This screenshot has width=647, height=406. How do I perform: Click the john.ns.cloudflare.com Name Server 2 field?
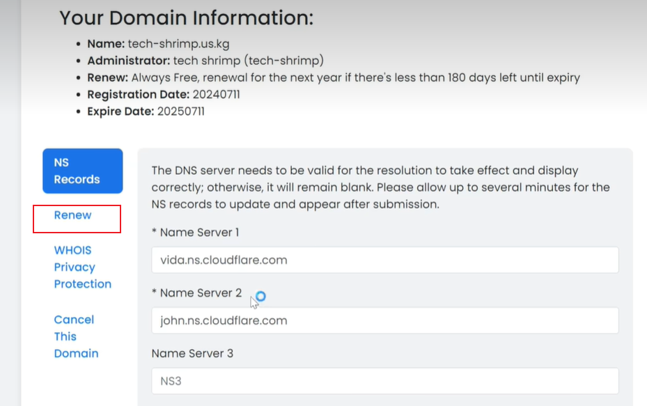point(385,320)
